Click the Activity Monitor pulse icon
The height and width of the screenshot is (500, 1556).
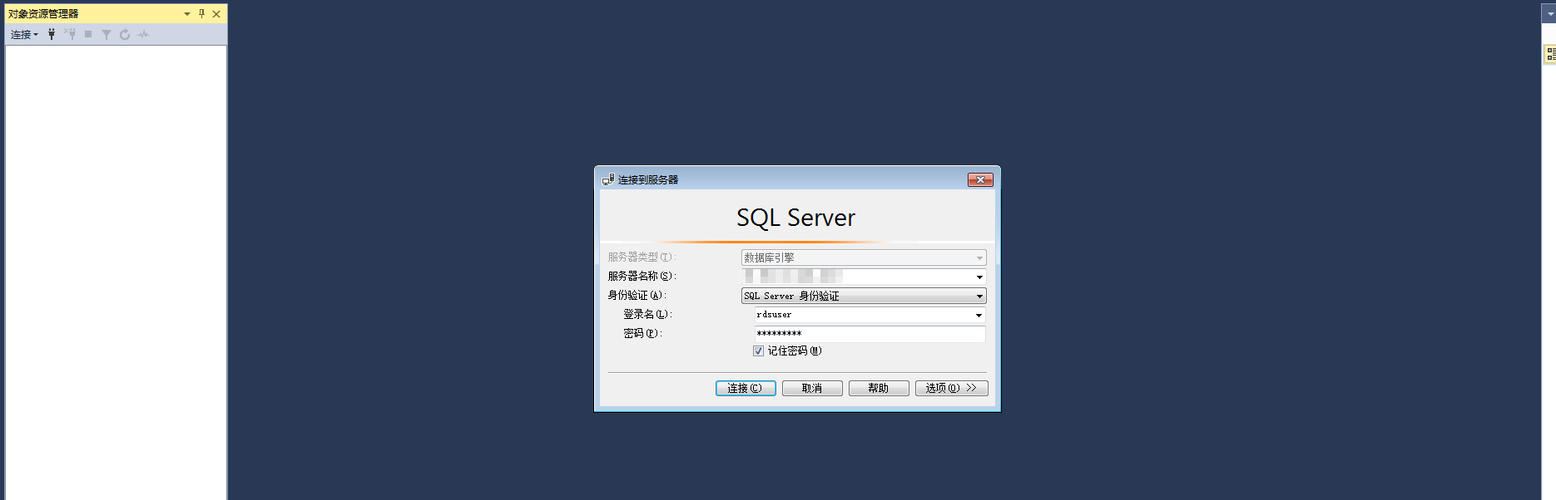point(143,35)
